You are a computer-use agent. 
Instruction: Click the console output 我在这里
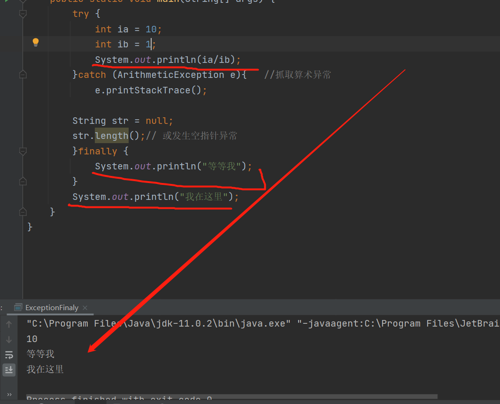tap(45, 369)
